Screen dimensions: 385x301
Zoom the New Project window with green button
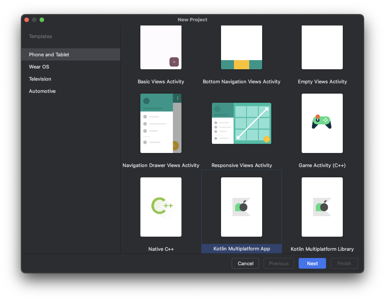point(42,20)
